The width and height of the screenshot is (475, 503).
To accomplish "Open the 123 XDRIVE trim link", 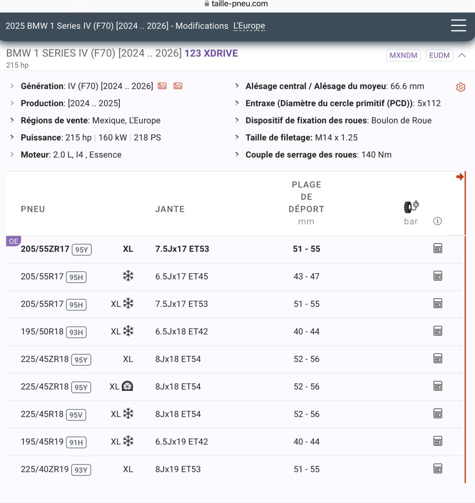I will click(211, 53).
